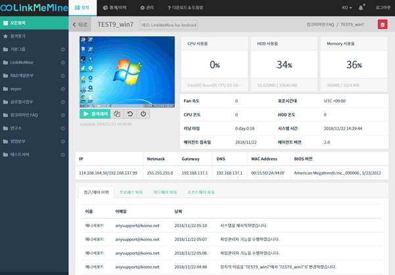Open the notifications bell
The image size is (395, 275).
(361, 7)
